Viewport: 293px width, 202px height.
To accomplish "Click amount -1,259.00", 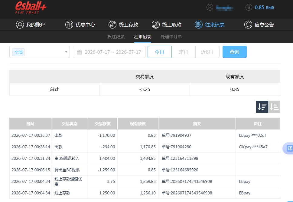I will pyautogui.click(x=106, y=170).
